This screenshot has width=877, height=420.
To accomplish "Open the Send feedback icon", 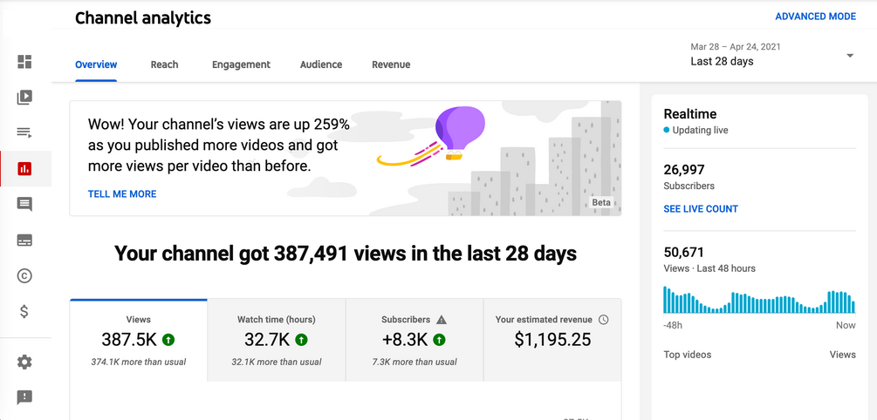I will (x=24, y=397).
